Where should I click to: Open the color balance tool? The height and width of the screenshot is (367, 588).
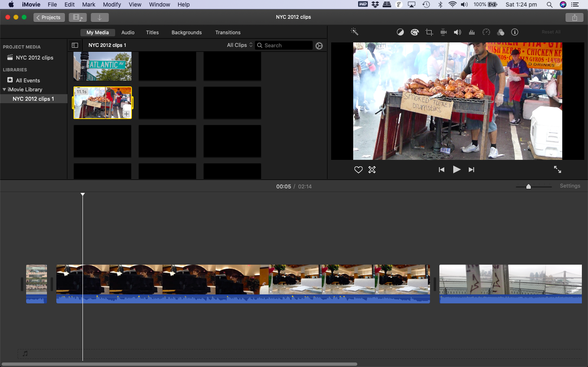pos(400,32)
